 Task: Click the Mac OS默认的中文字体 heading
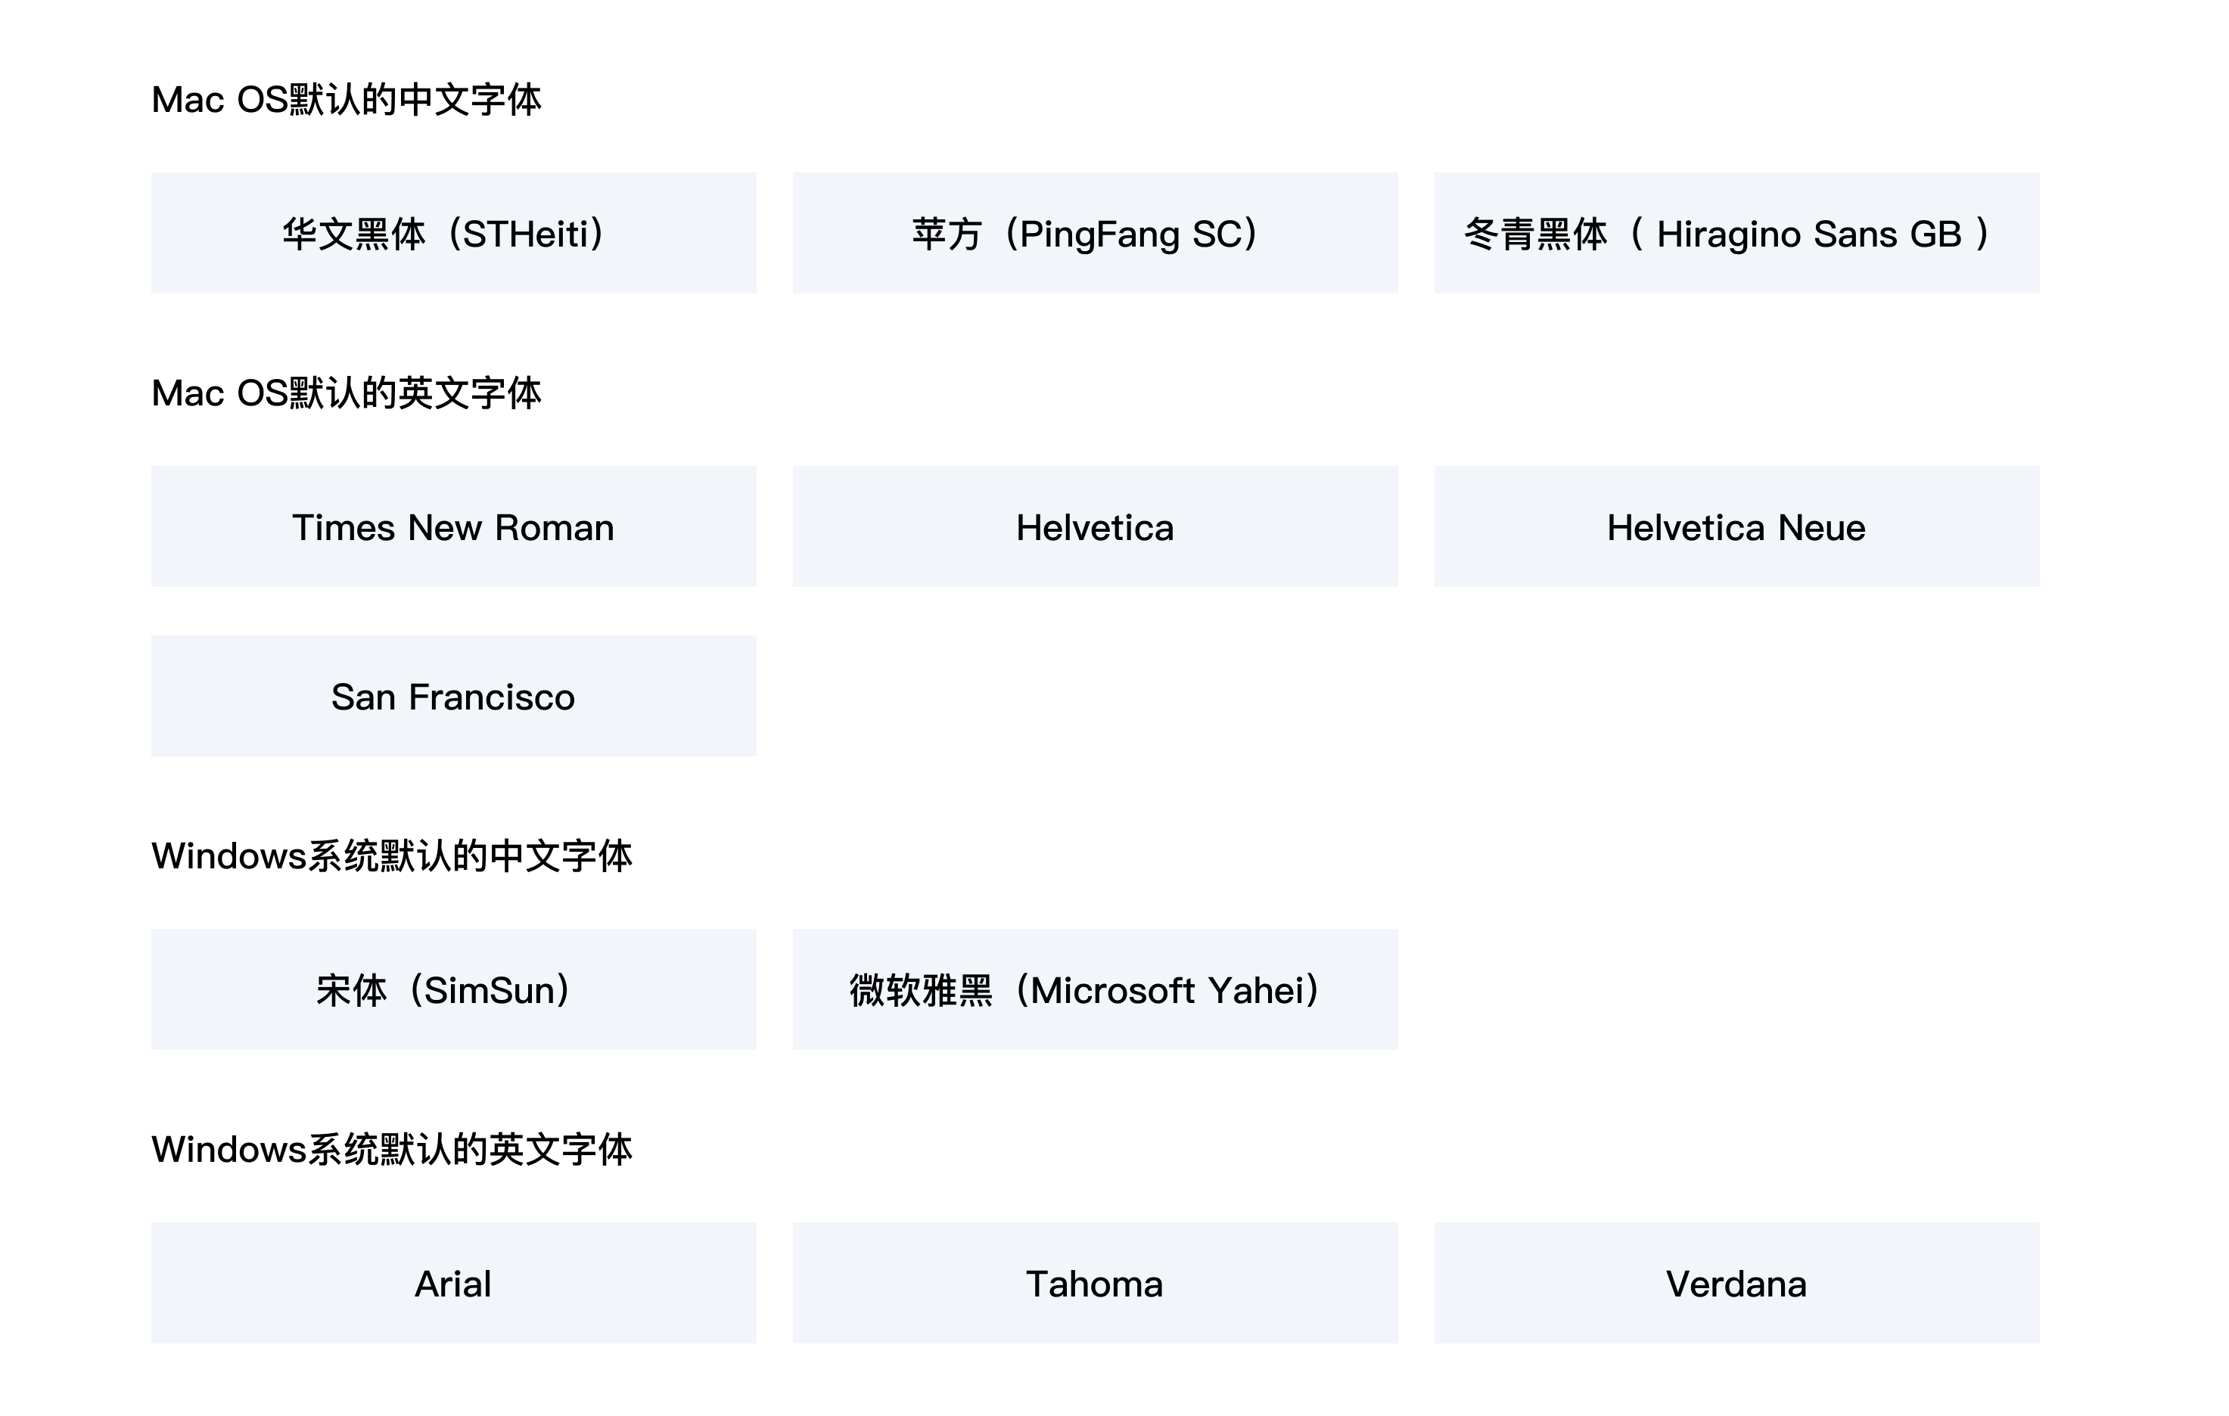pos(347,100)
